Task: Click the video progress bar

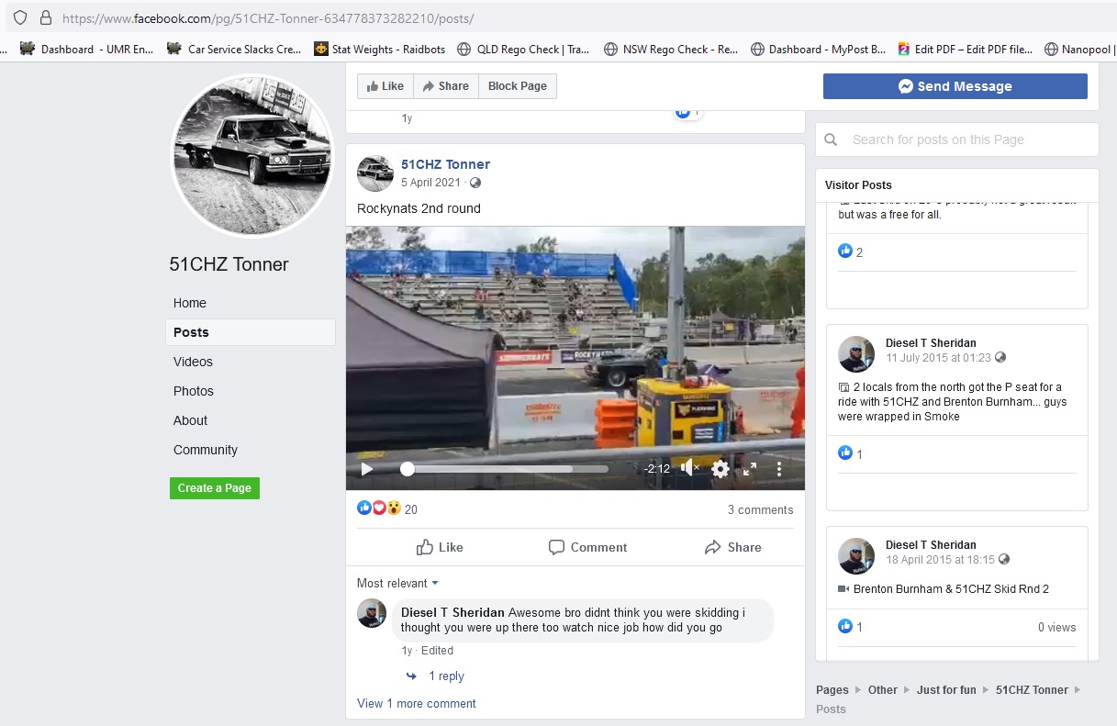Action: point(504,469)
